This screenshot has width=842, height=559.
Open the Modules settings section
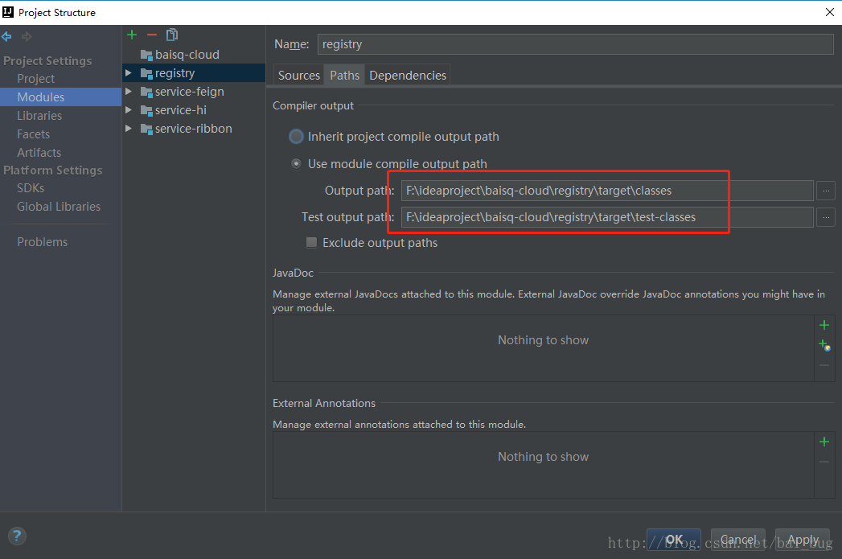click(x=41, y=97)
